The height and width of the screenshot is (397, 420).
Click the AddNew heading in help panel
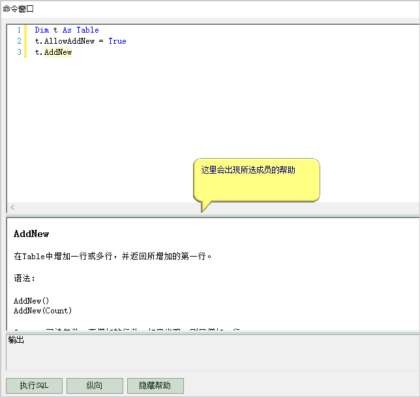pyautogui.click(x=31, y=234)
